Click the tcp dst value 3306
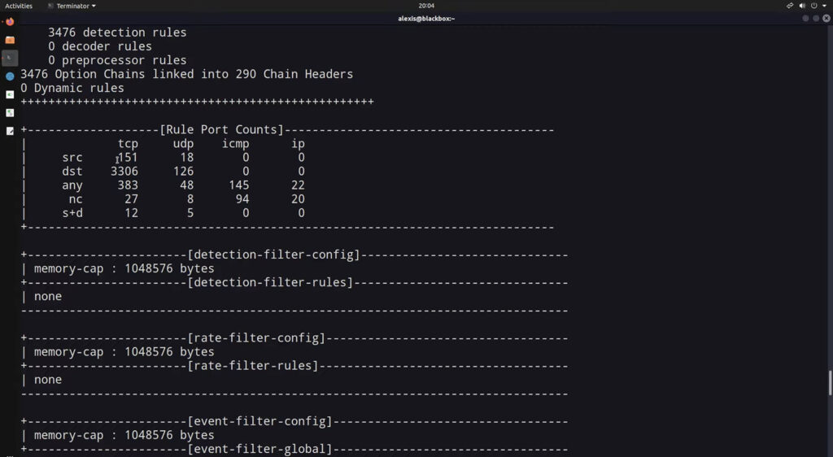Image resolution: width=833 pixels, height=457 pixels. pos(124,172)
